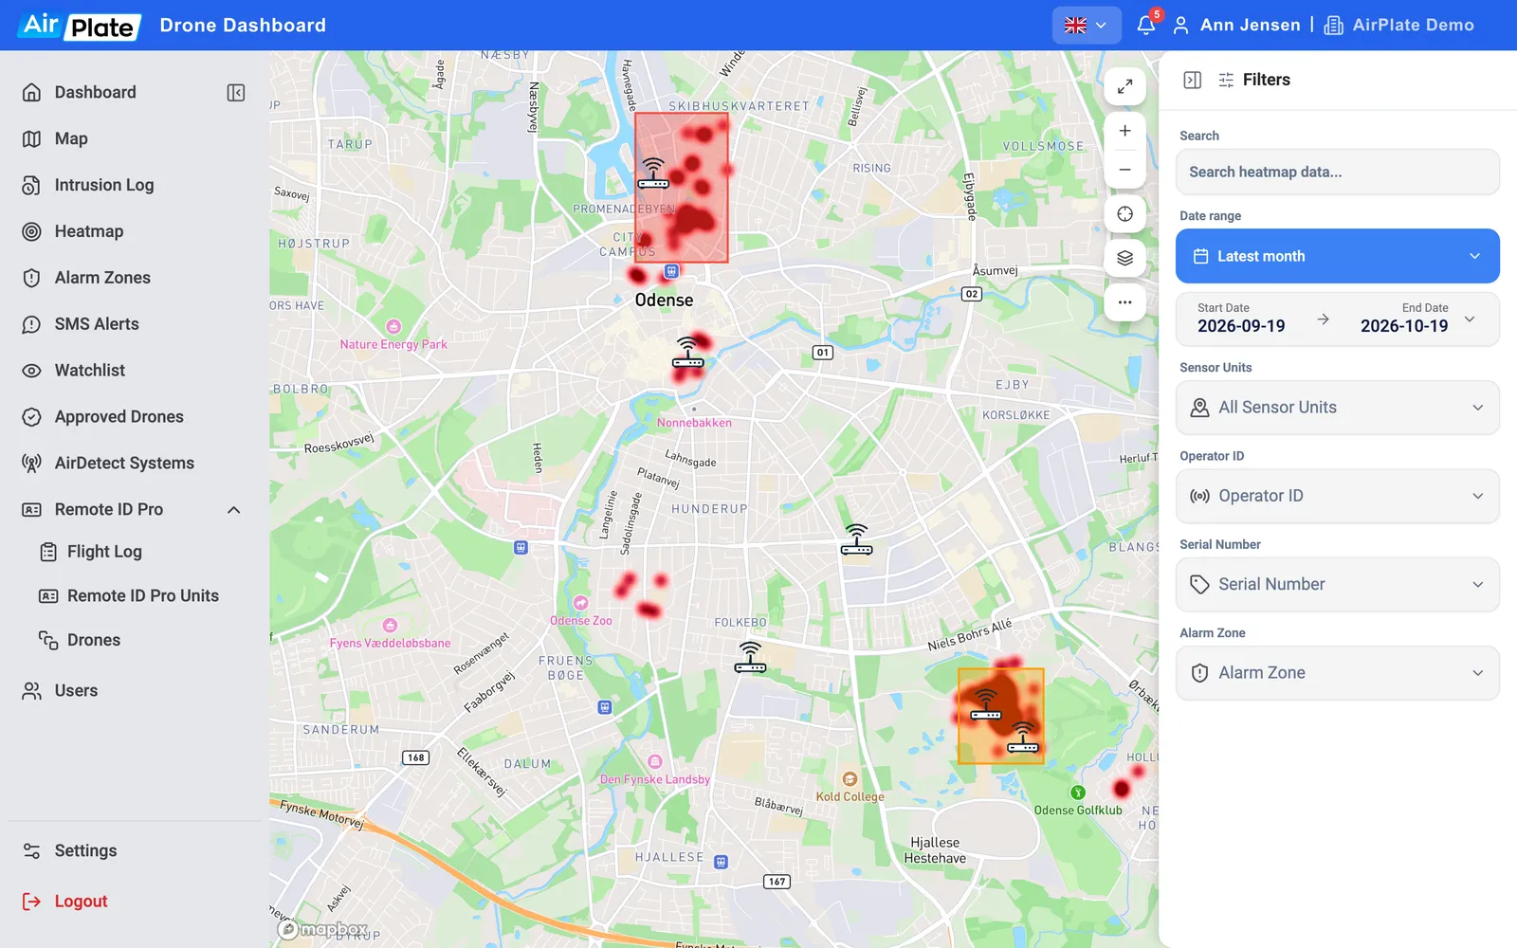Click the sensor icon east of Hunderup
The width and height of the screenshot is (1517, 948).
[x=856, y=540]
